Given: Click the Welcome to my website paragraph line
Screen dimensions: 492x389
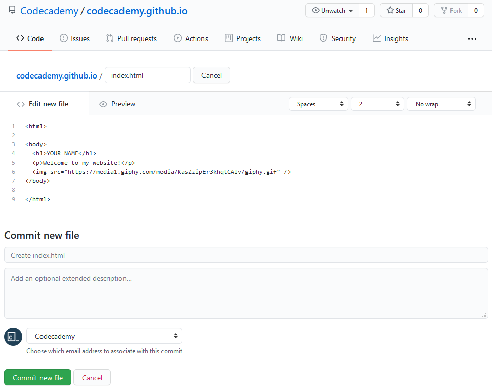Looking at the screenshot, I should click(x=84, y=163).
